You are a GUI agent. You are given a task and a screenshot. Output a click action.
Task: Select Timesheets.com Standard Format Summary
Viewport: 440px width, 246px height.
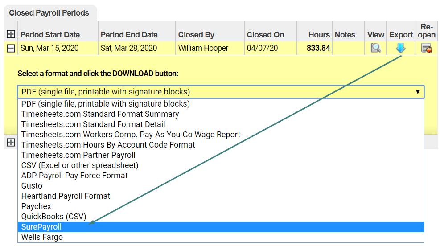pos(221,114)
